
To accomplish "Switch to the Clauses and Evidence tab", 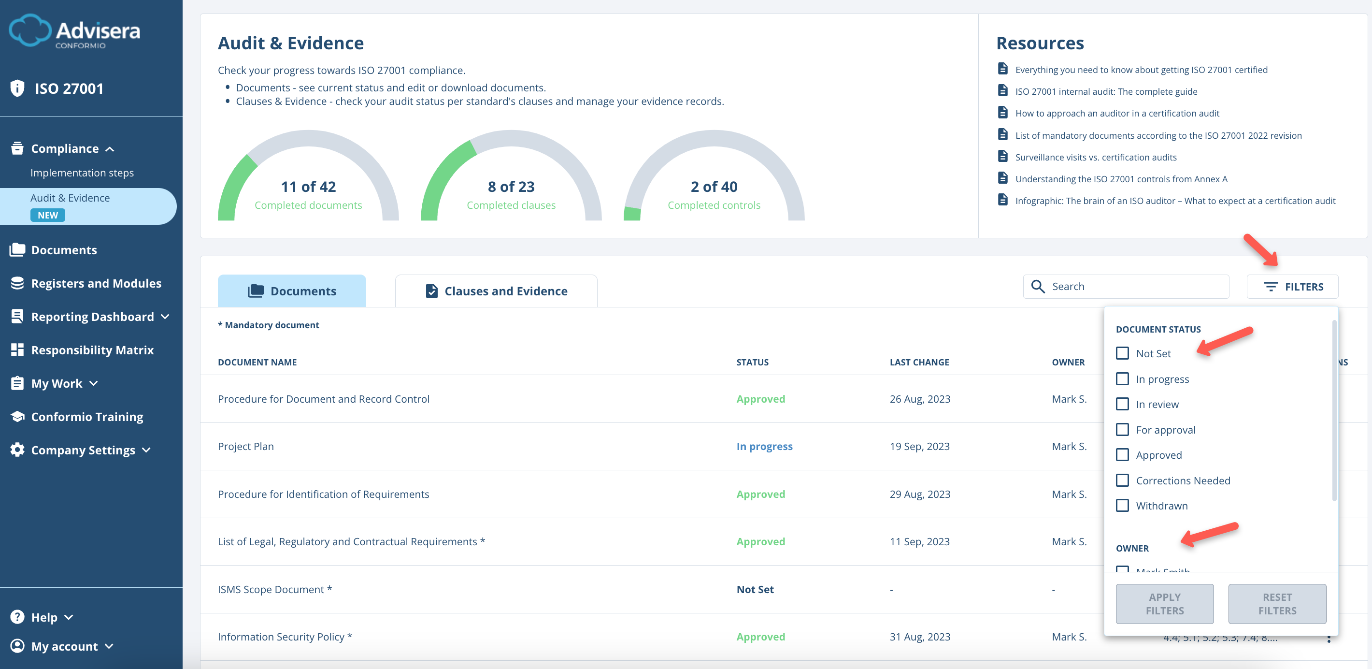I will [505, 291].
